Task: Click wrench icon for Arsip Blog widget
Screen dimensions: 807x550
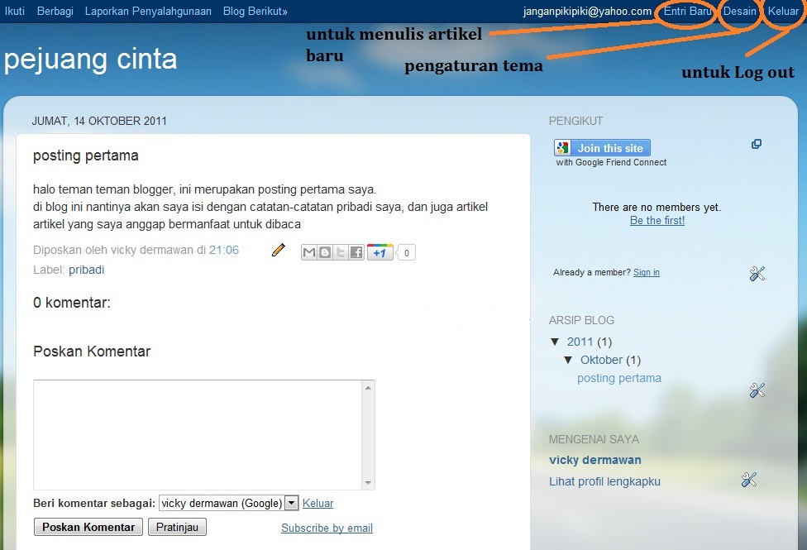Action: pyautogui.click(x=757, y=390)
